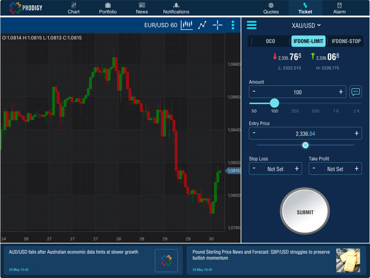
Task: Open candlestick chart type selector
Action: pyautogui.click(x=187, y=25)
